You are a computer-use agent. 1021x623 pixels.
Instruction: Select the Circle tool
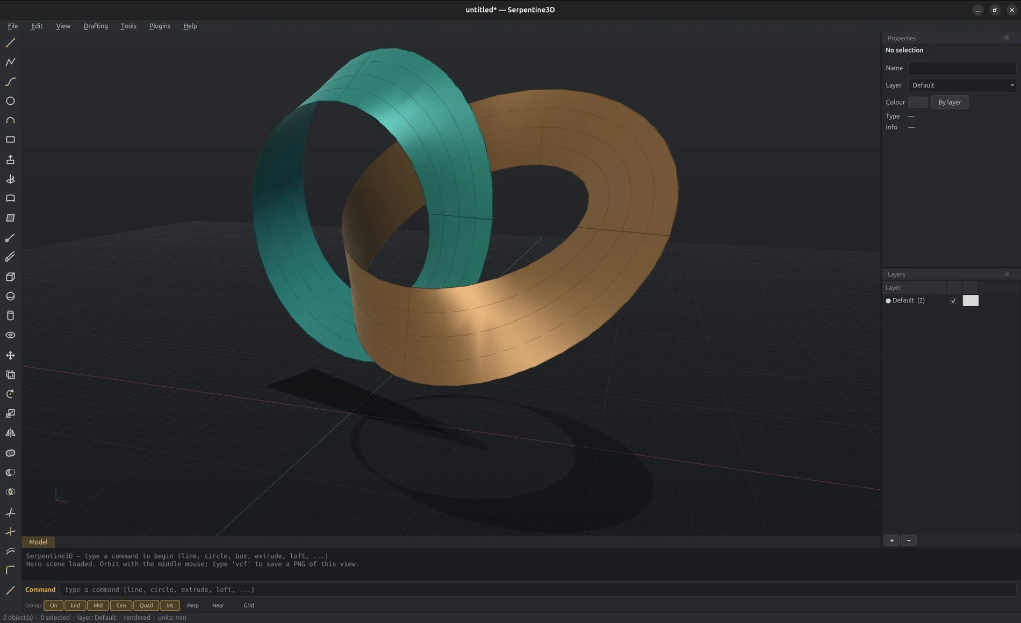point(10,101)
